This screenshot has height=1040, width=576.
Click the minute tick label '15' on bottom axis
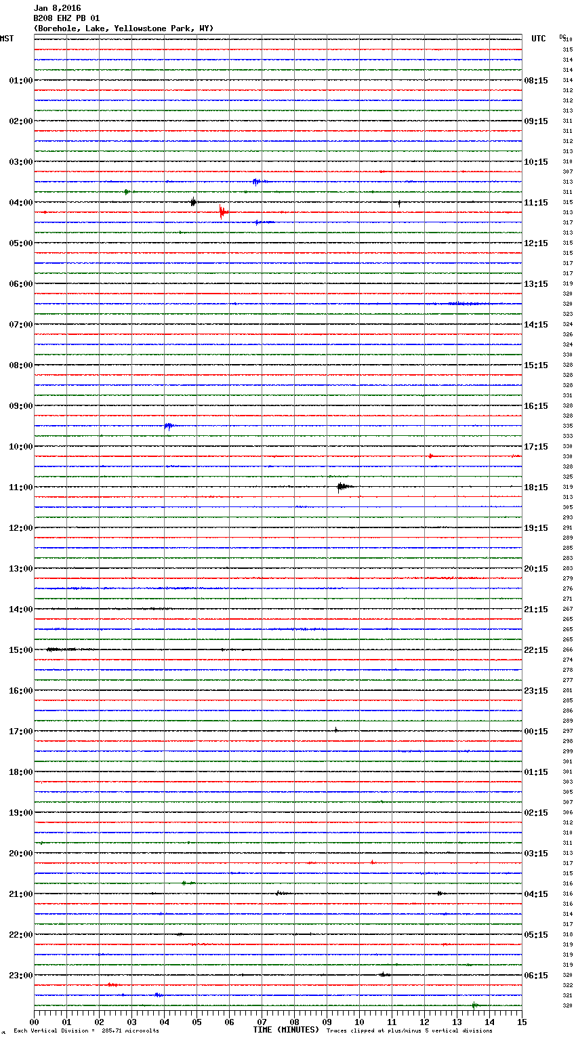[x=522, y=1022]
